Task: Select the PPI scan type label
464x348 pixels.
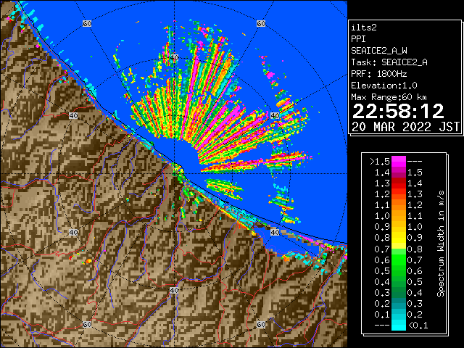Action: click(x=358, y=39)
